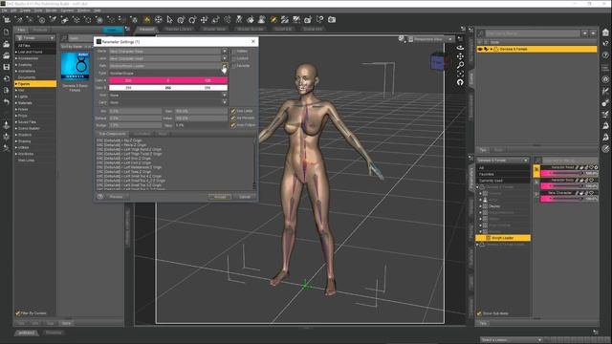Select the Morph Loader tree item
612x344 pixels.
503,238
